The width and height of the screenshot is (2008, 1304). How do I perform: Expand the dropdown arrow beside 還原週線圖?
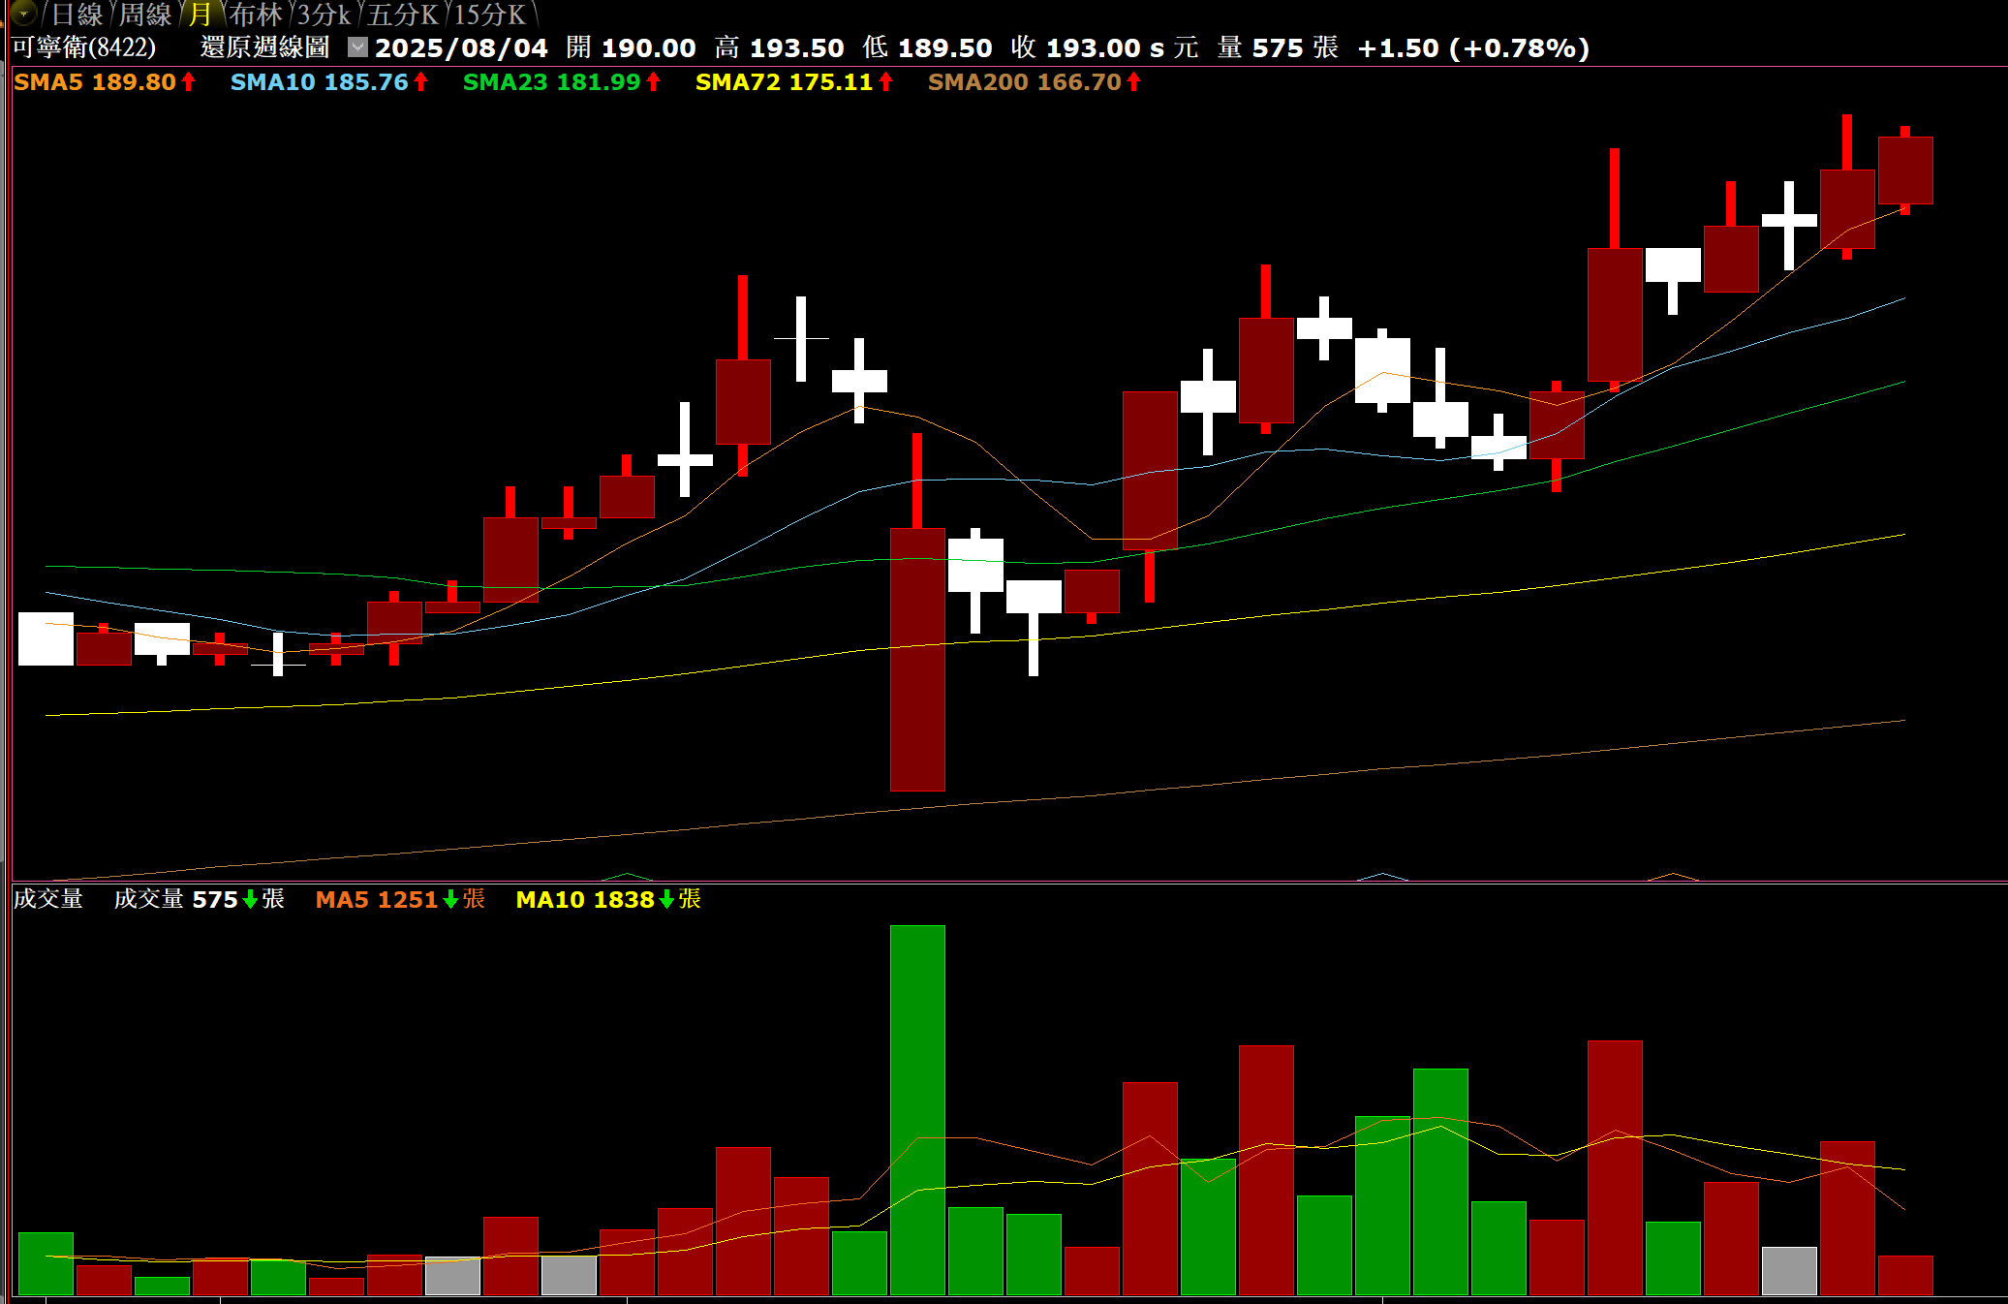click(357, 47)
